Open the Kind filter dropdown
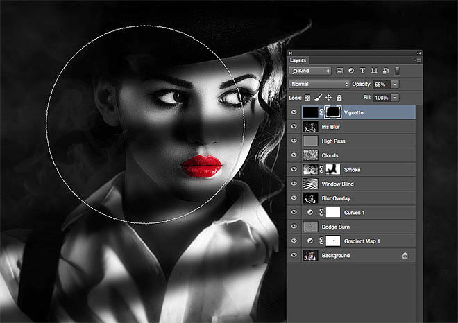458x323 pixels. pyautogui.click(x=310, y=71)
